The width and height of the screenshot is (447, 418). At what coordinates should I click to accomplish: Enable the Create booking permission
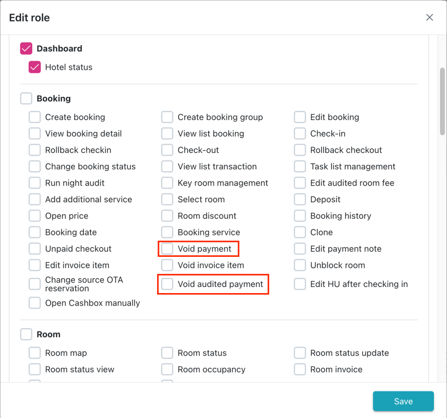pyautogui.click(x=34, y=117)
